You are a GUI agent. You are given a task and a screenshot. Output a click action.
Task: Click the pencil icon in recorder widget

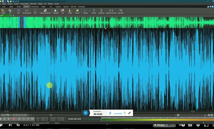(129, 113)
